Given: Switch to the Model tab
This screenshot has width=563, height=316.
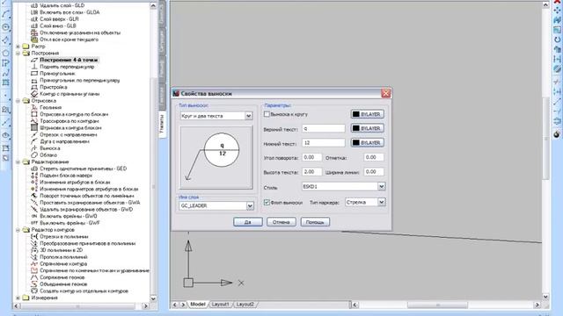Looking at the screenshot, I should point(197,305).
